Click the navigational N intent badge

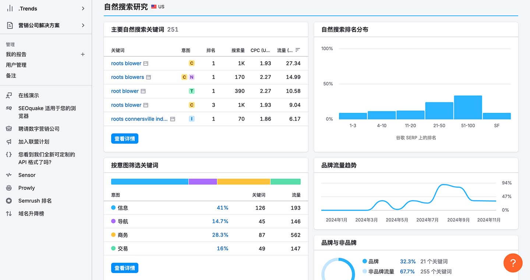pos(191,77)
